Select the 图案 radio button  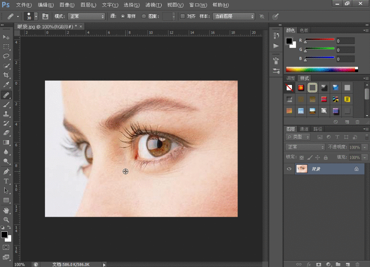point(144,16)
